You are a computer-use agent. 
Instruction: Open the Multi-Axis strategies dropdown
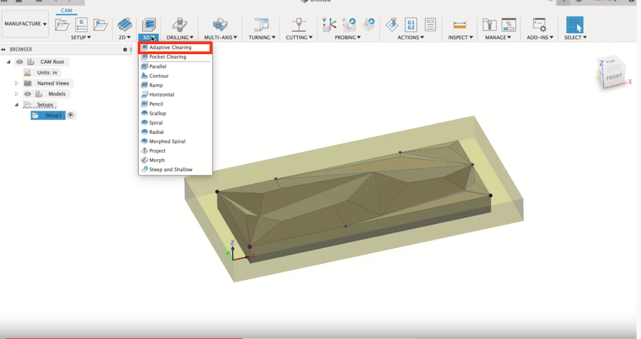(220, 37)
